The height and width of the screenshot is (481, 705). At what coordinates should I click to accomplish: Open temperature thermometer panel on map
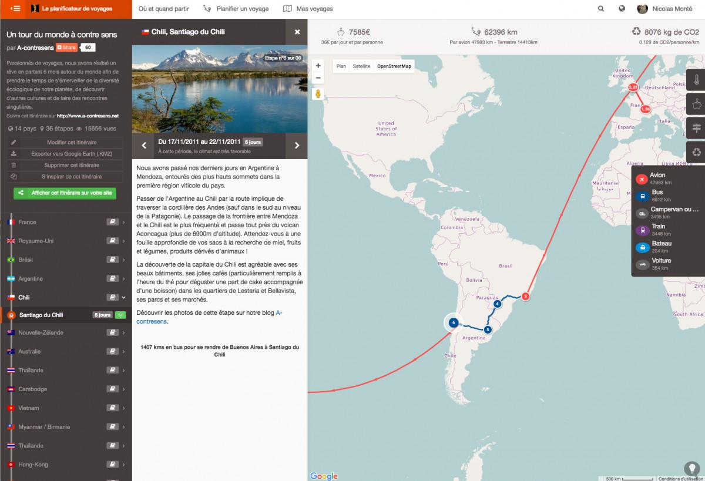click(x=696, y=80)
